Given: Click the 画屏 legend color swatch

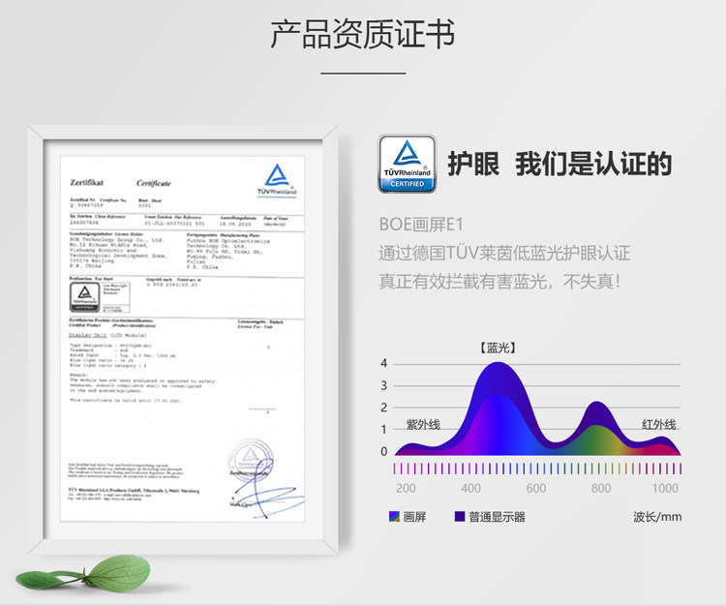Looking at the screenshot, I should coord(394,516).
